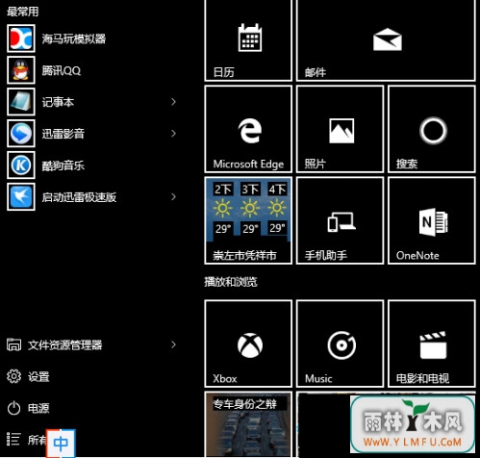This screenshot has height=458, width=480.
Task: Expand the 迅雷影音 jump list arrow
Action: point(173,134)
